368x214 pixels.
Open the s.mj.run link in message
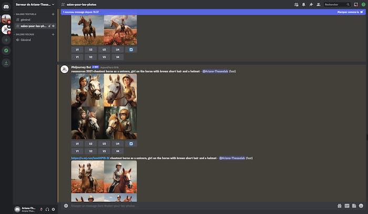[90, 158]
